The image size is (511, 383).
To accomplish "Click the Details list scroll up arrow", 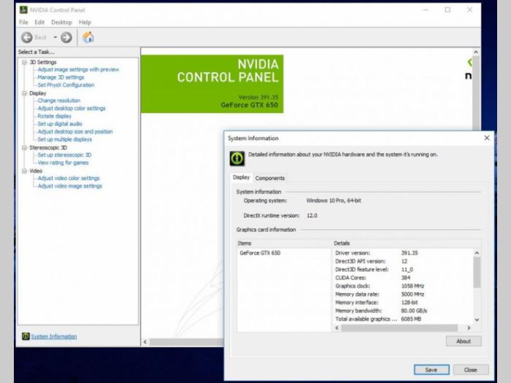I will click(477, 253).
